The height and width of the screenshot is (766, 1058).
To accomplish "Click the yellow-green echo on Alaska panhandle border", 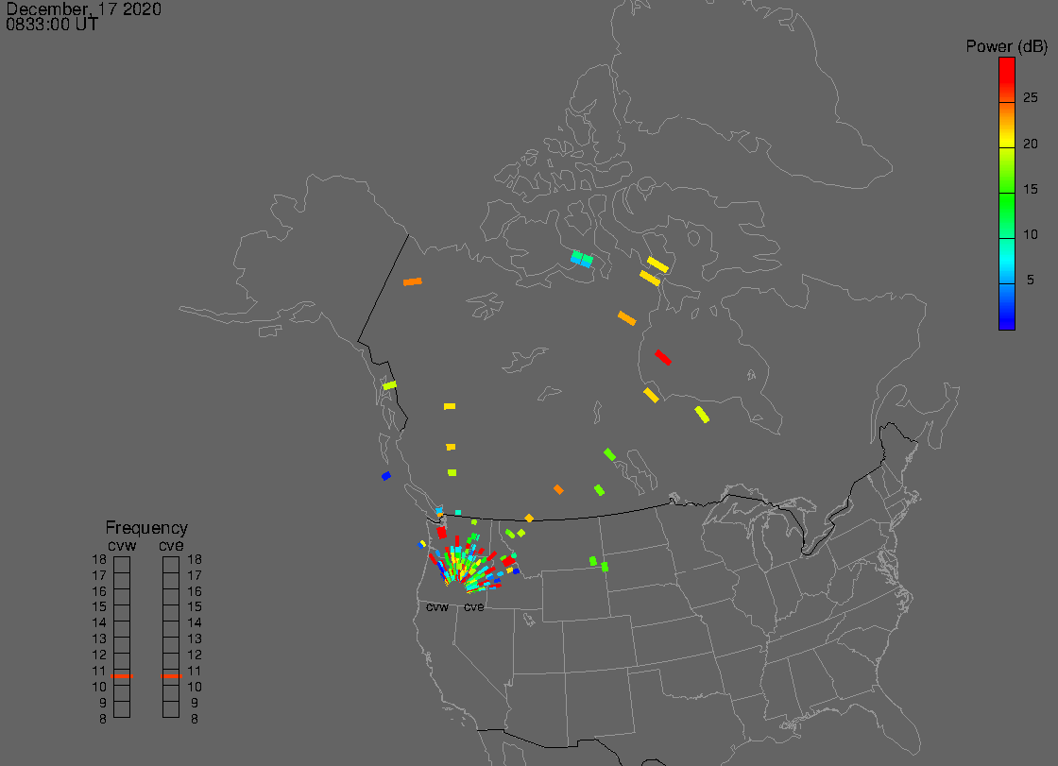I will tap(389, 385).
